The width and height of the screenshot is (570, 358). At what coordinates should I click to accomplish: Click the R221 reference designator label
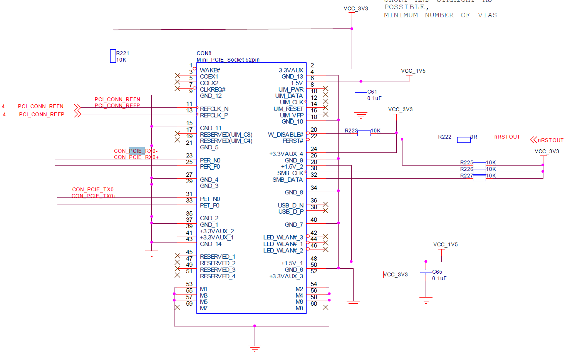pos(123,53)
